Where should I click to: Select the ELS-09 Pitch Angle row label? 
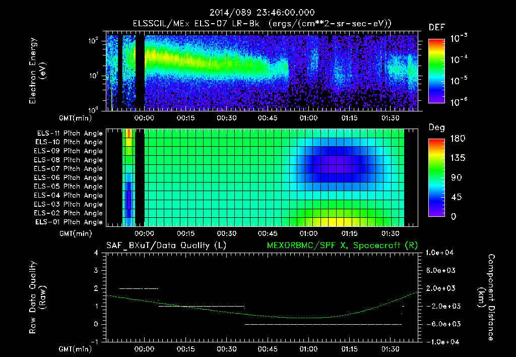pyautogui.click(x=69, y=151)
